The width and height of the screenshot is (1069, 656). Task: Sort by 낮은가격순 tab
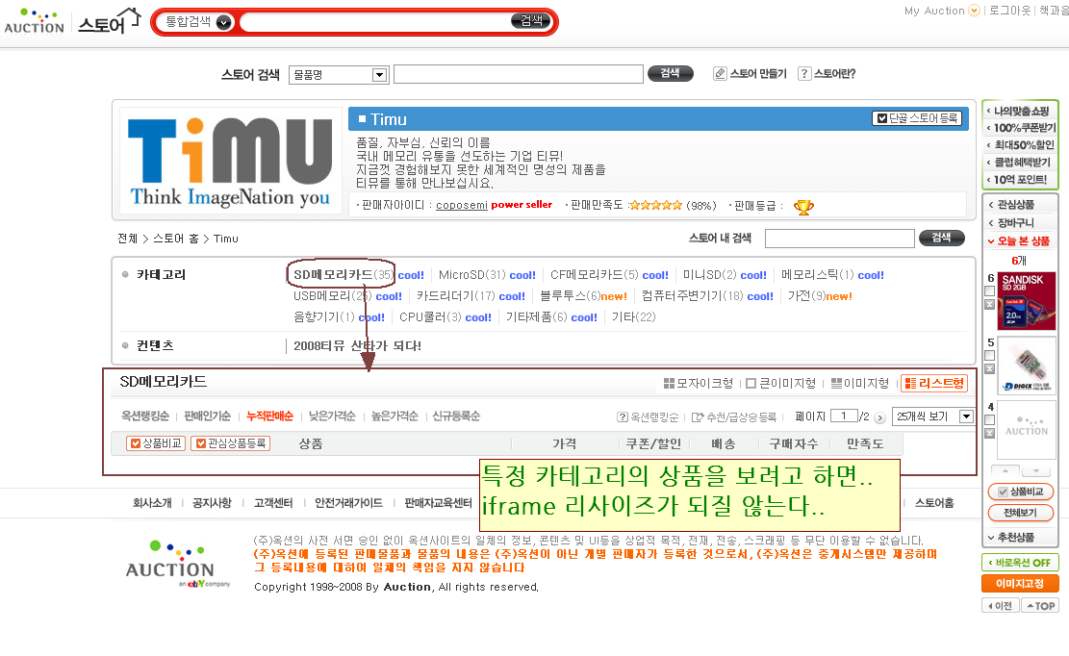pyautogui.click(x=332, y=416)
